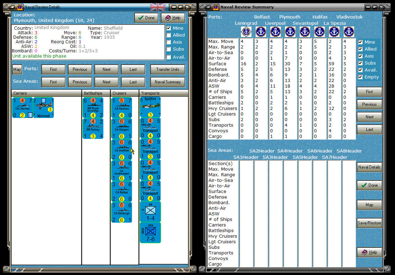This screenshot has width=395, height=275.
Task: Click Save/Restore button
Action: pos(369,223)
